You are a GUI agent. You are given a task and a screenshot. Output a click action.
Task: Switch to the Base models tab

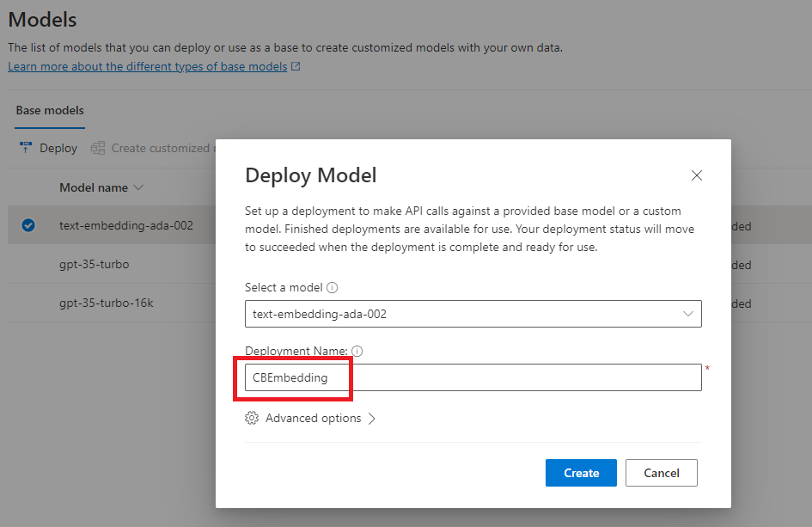[x=50, y=110]
